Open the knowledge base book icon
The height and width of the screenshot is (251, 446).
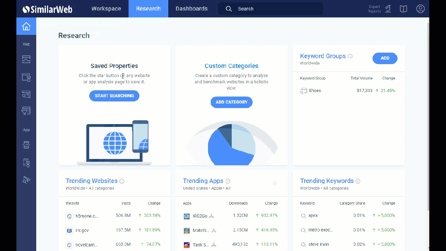click(x=403, y=9)
